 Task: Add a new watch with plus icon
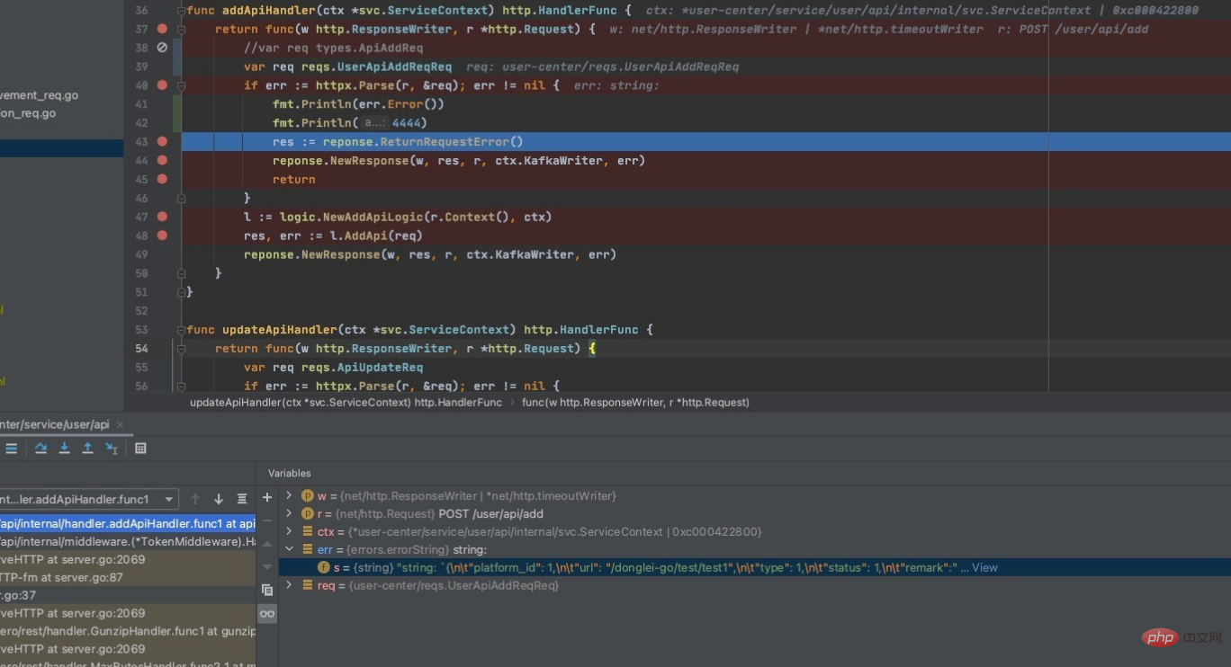(267, 497)
